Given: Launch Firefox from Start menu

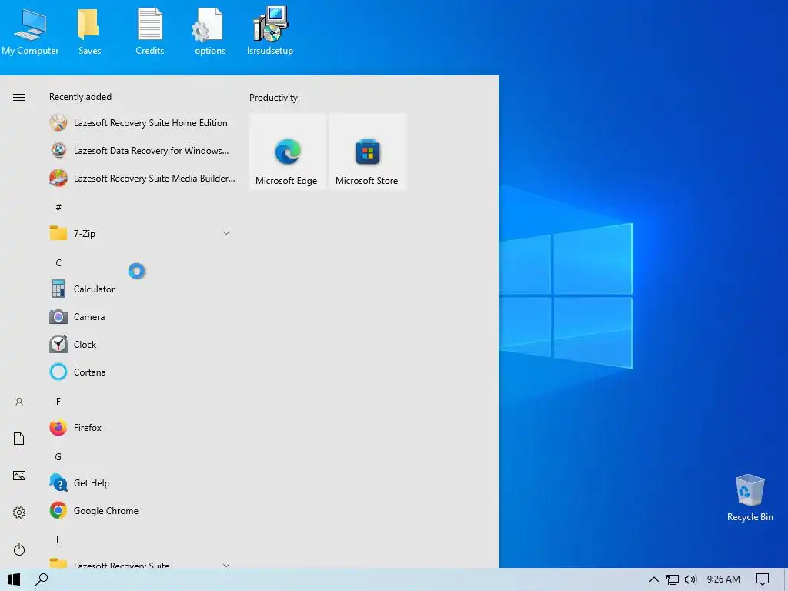Looking at the screenshot, I should click(142, 427).
